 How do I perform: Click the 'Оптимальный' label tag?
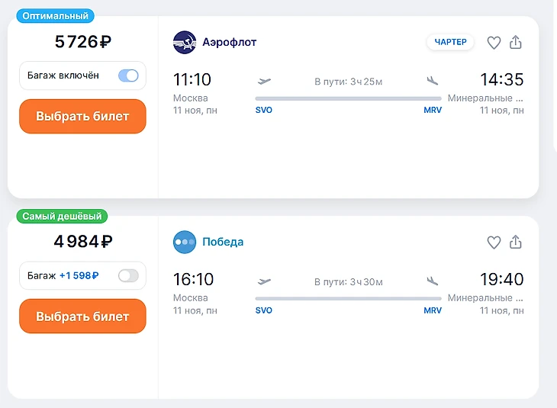(x=55, y=15)
